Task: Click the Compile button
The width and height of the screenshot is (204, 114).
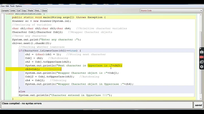Action: (x=5, y=10)
